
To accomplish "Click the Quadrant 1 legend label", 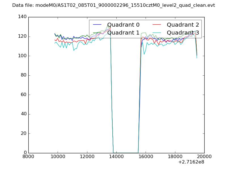I will coord(123,33).
